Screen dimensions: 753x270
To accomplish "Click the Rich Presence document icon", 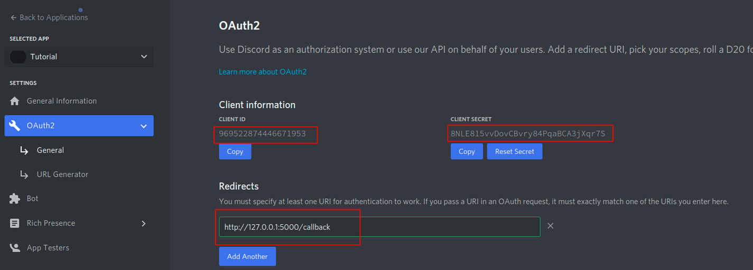I will [x=15, y=223].
